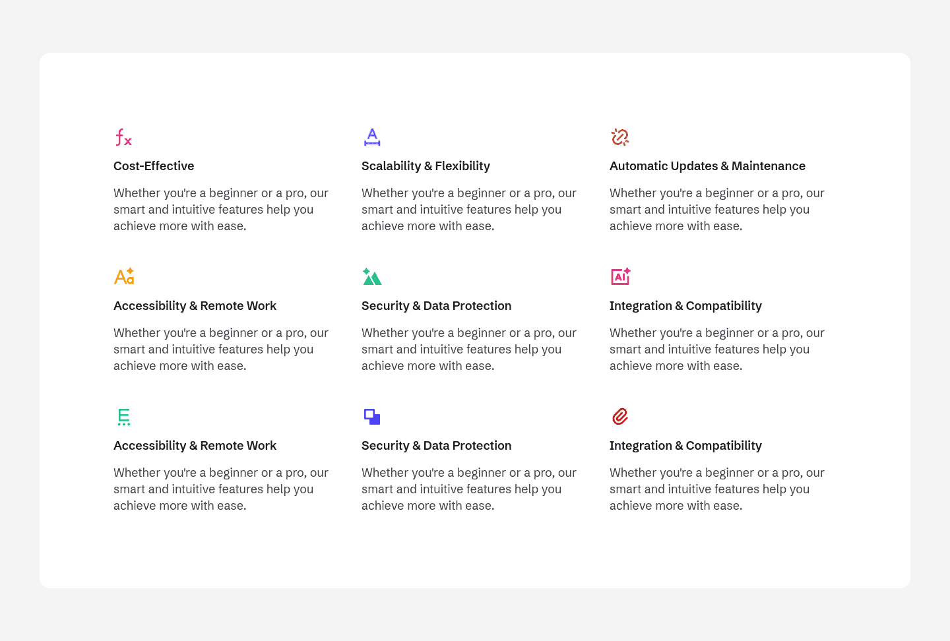Click the middle-row Security & Data Protection heading
The image size is (950, 641).
click(436, 306)
